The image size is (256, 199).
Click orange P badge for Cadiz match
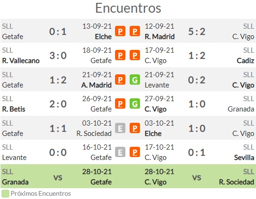[135, 55]
